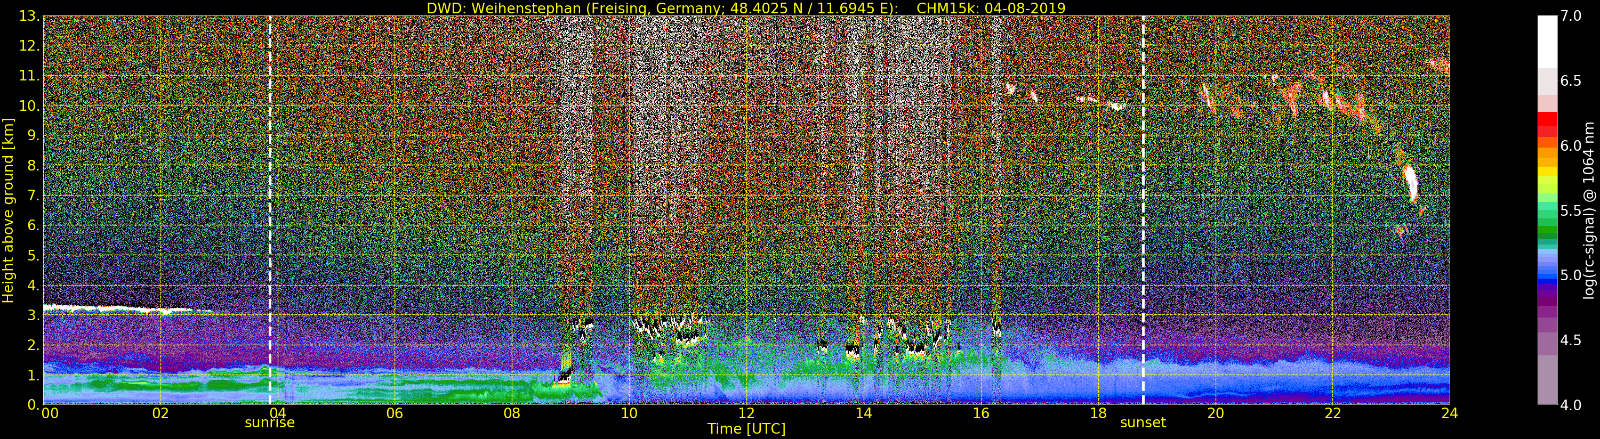Select the "12" time axis tick label
Screen dimensions: 1600x439
746,413
